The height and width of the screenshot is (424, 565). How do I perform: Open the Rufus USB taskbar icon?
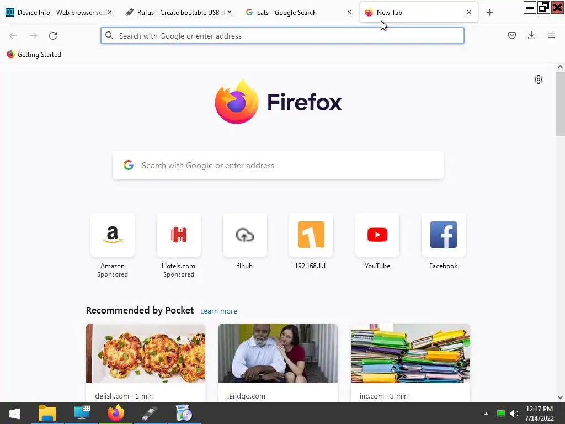(x=150, y=413)
